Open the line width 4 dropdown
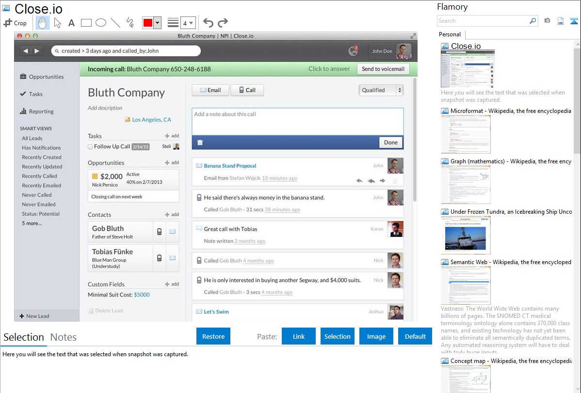The image size is (581, 393). coord(188,23)
